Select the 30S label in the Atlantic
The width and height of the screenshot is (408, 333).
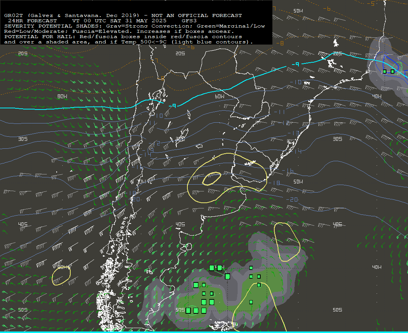337,139
